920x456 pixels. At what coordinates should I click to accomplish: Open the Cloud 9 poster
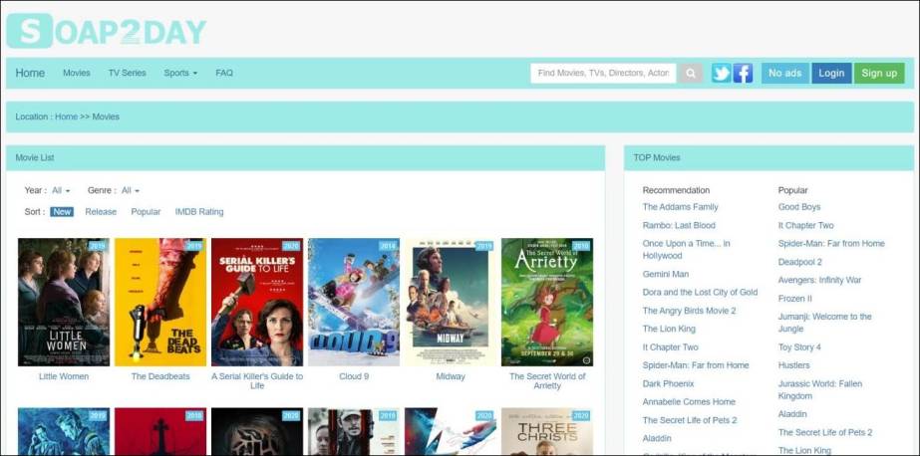(354, 302)
